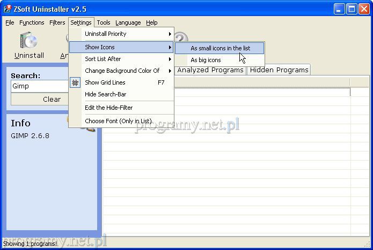Switch to the Analyzed Programs tab
This screenshot has width=373, height=250.
point(210,70)
